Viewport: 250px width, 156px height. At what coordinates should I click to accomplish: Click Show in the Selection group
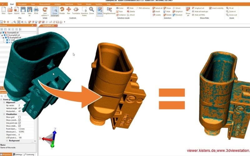[167, 8]
